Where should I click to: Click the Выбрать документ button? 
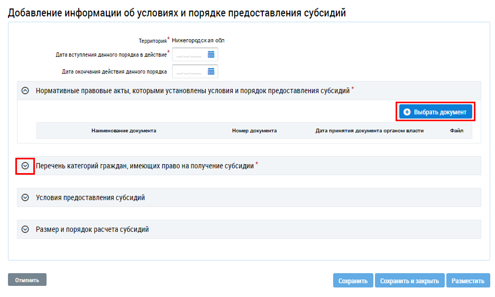(435, 112)
